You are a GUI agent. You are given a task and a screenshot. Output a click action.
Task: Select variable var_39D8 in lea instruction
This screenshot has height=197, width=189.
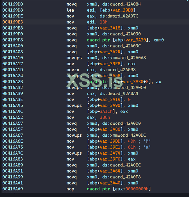123,10
